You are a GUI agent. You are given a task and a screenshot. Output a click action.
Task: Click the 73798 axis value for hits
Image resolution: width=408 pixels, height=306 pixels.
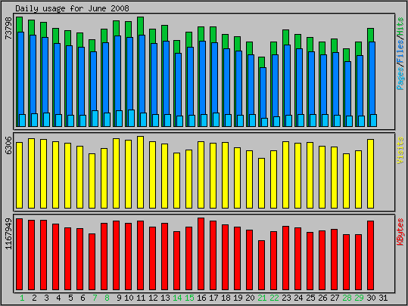click(8, 28)
